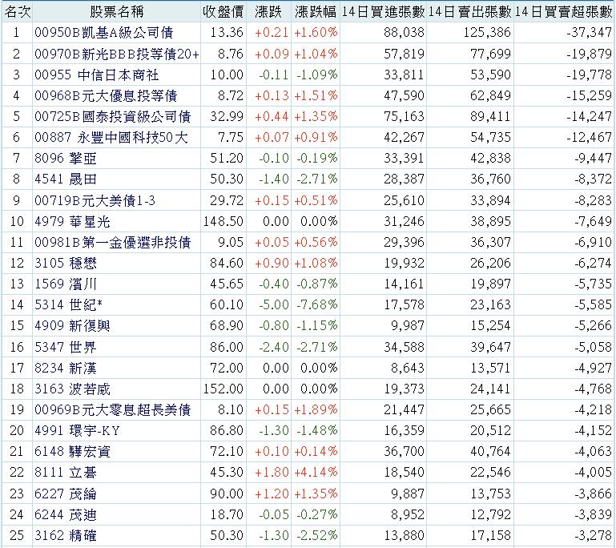The width and height of the screenshot is (616, 548).
Task: Select rank number 25
Action: coord(17,535)
